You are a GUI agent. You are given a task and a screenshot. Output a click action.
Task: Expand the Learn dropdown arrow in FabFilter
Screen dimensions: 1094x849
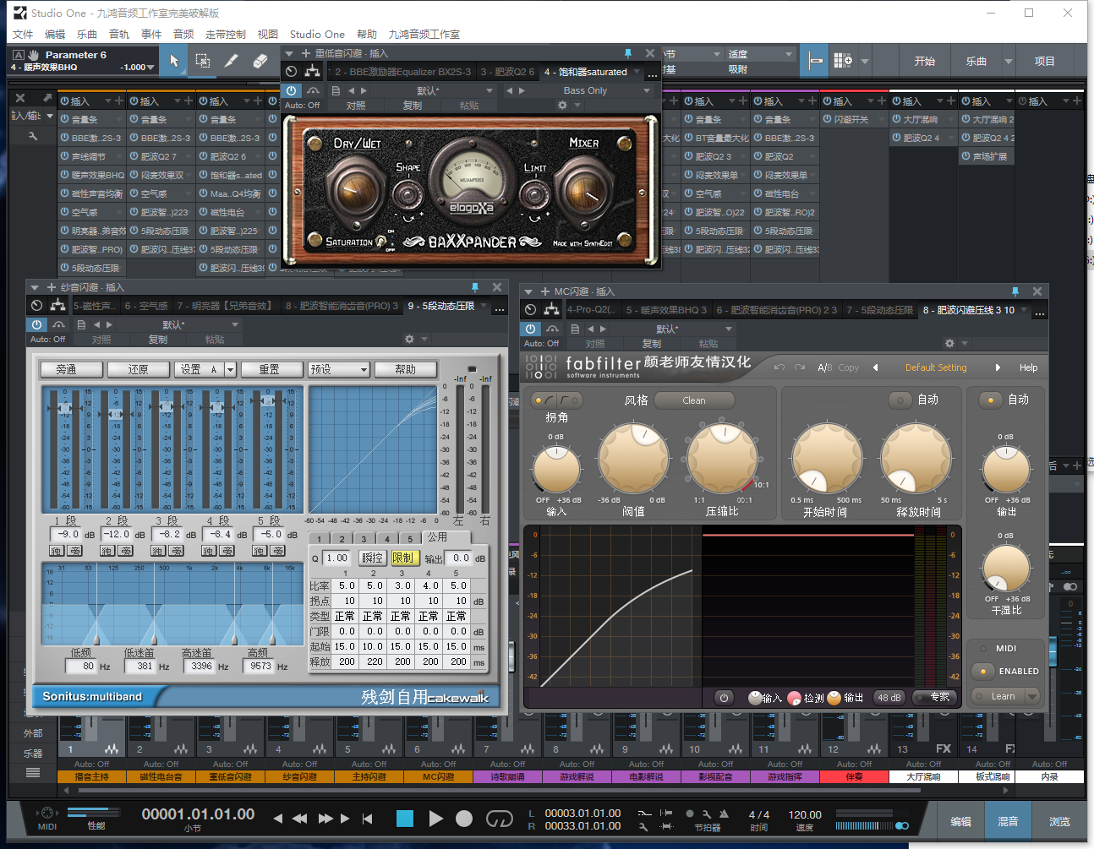pos(1031,696)
